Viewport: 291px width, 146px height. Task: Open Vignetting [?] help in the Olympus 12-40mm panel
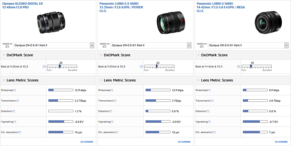click(x=14, y=122)
